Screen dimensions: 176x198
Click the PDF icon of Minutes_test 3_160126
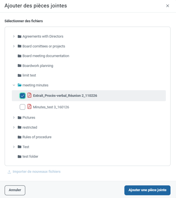[29, 107]
